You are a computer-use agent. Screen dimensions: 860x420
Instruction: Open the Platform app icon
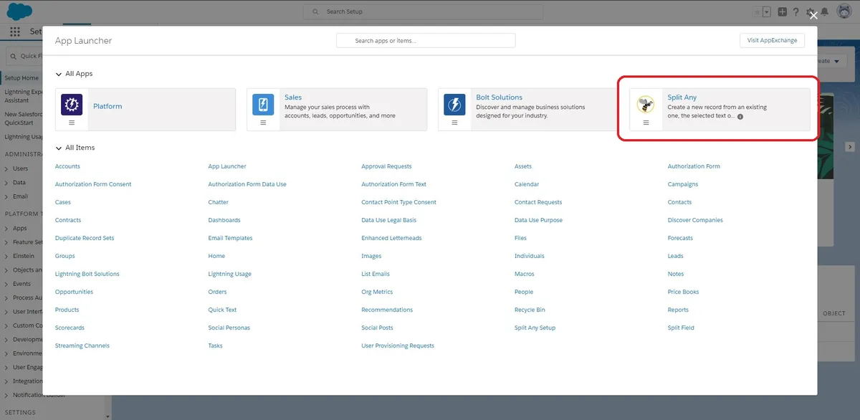pyautogui.click(x=72, y=105)
